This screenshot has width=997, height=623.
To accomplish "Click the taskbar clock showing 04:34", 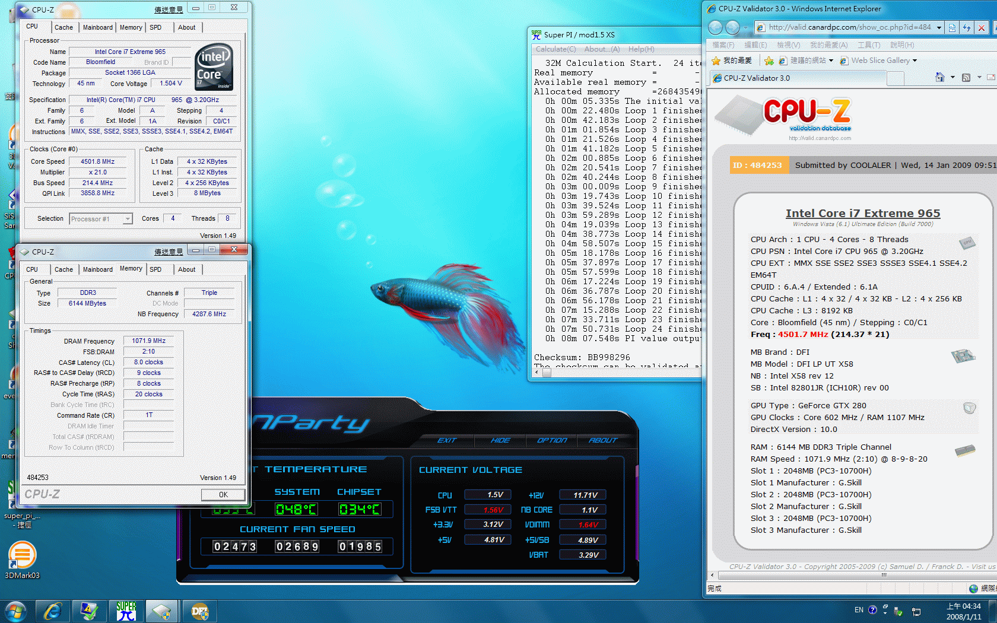I will tap(964, 611).
